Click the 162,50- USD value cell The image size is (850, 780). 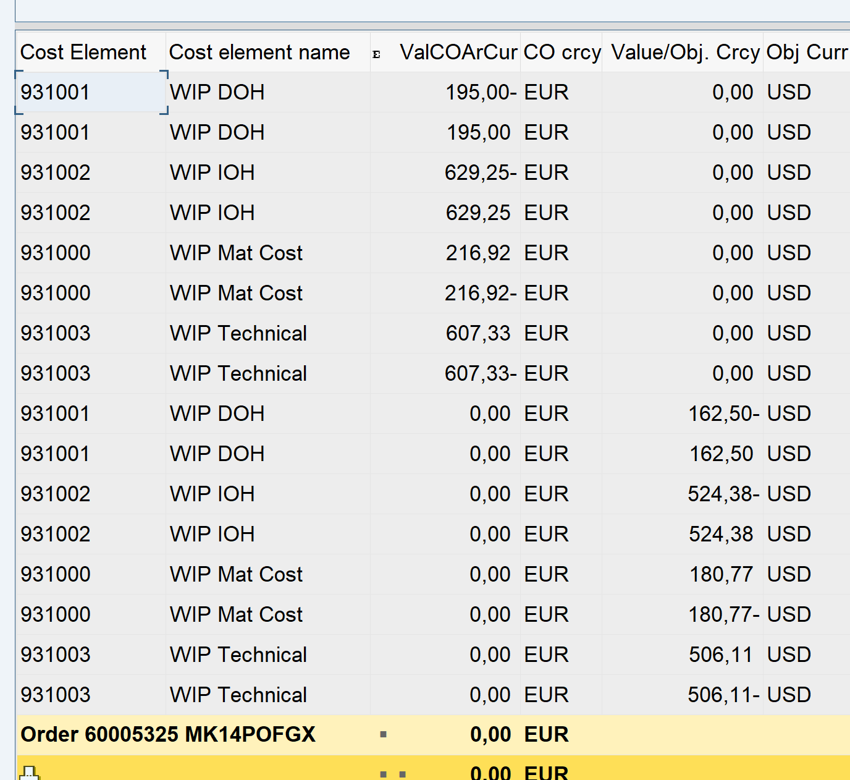tap(723, 413)
